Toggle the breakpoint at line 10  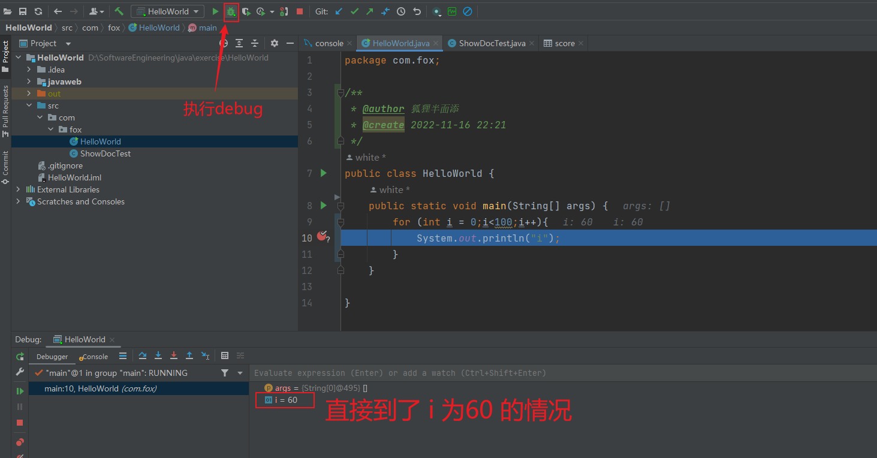pyautogui.click(x=322, y=236)
